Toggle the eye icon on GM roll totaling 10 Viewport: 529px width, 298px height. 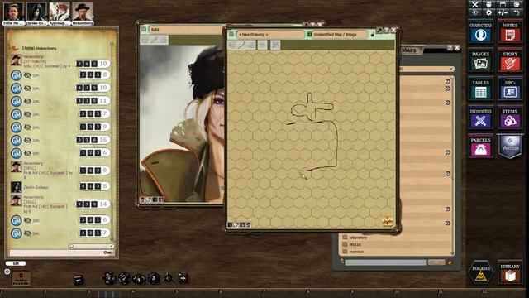(27, 89)
